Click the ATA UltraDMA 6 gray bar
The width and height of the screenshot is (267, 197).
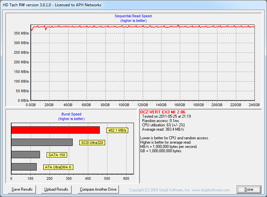24,167
